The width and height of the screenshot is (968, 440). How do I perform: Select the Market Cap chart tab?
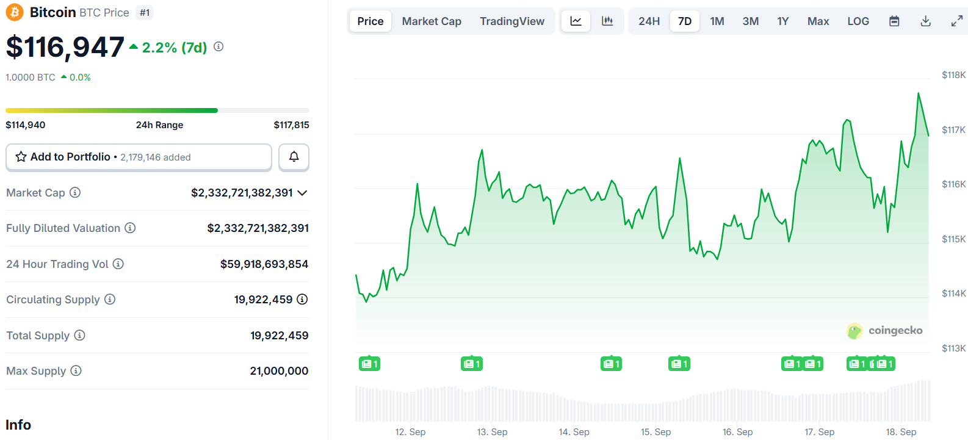[x=432, y=21]
